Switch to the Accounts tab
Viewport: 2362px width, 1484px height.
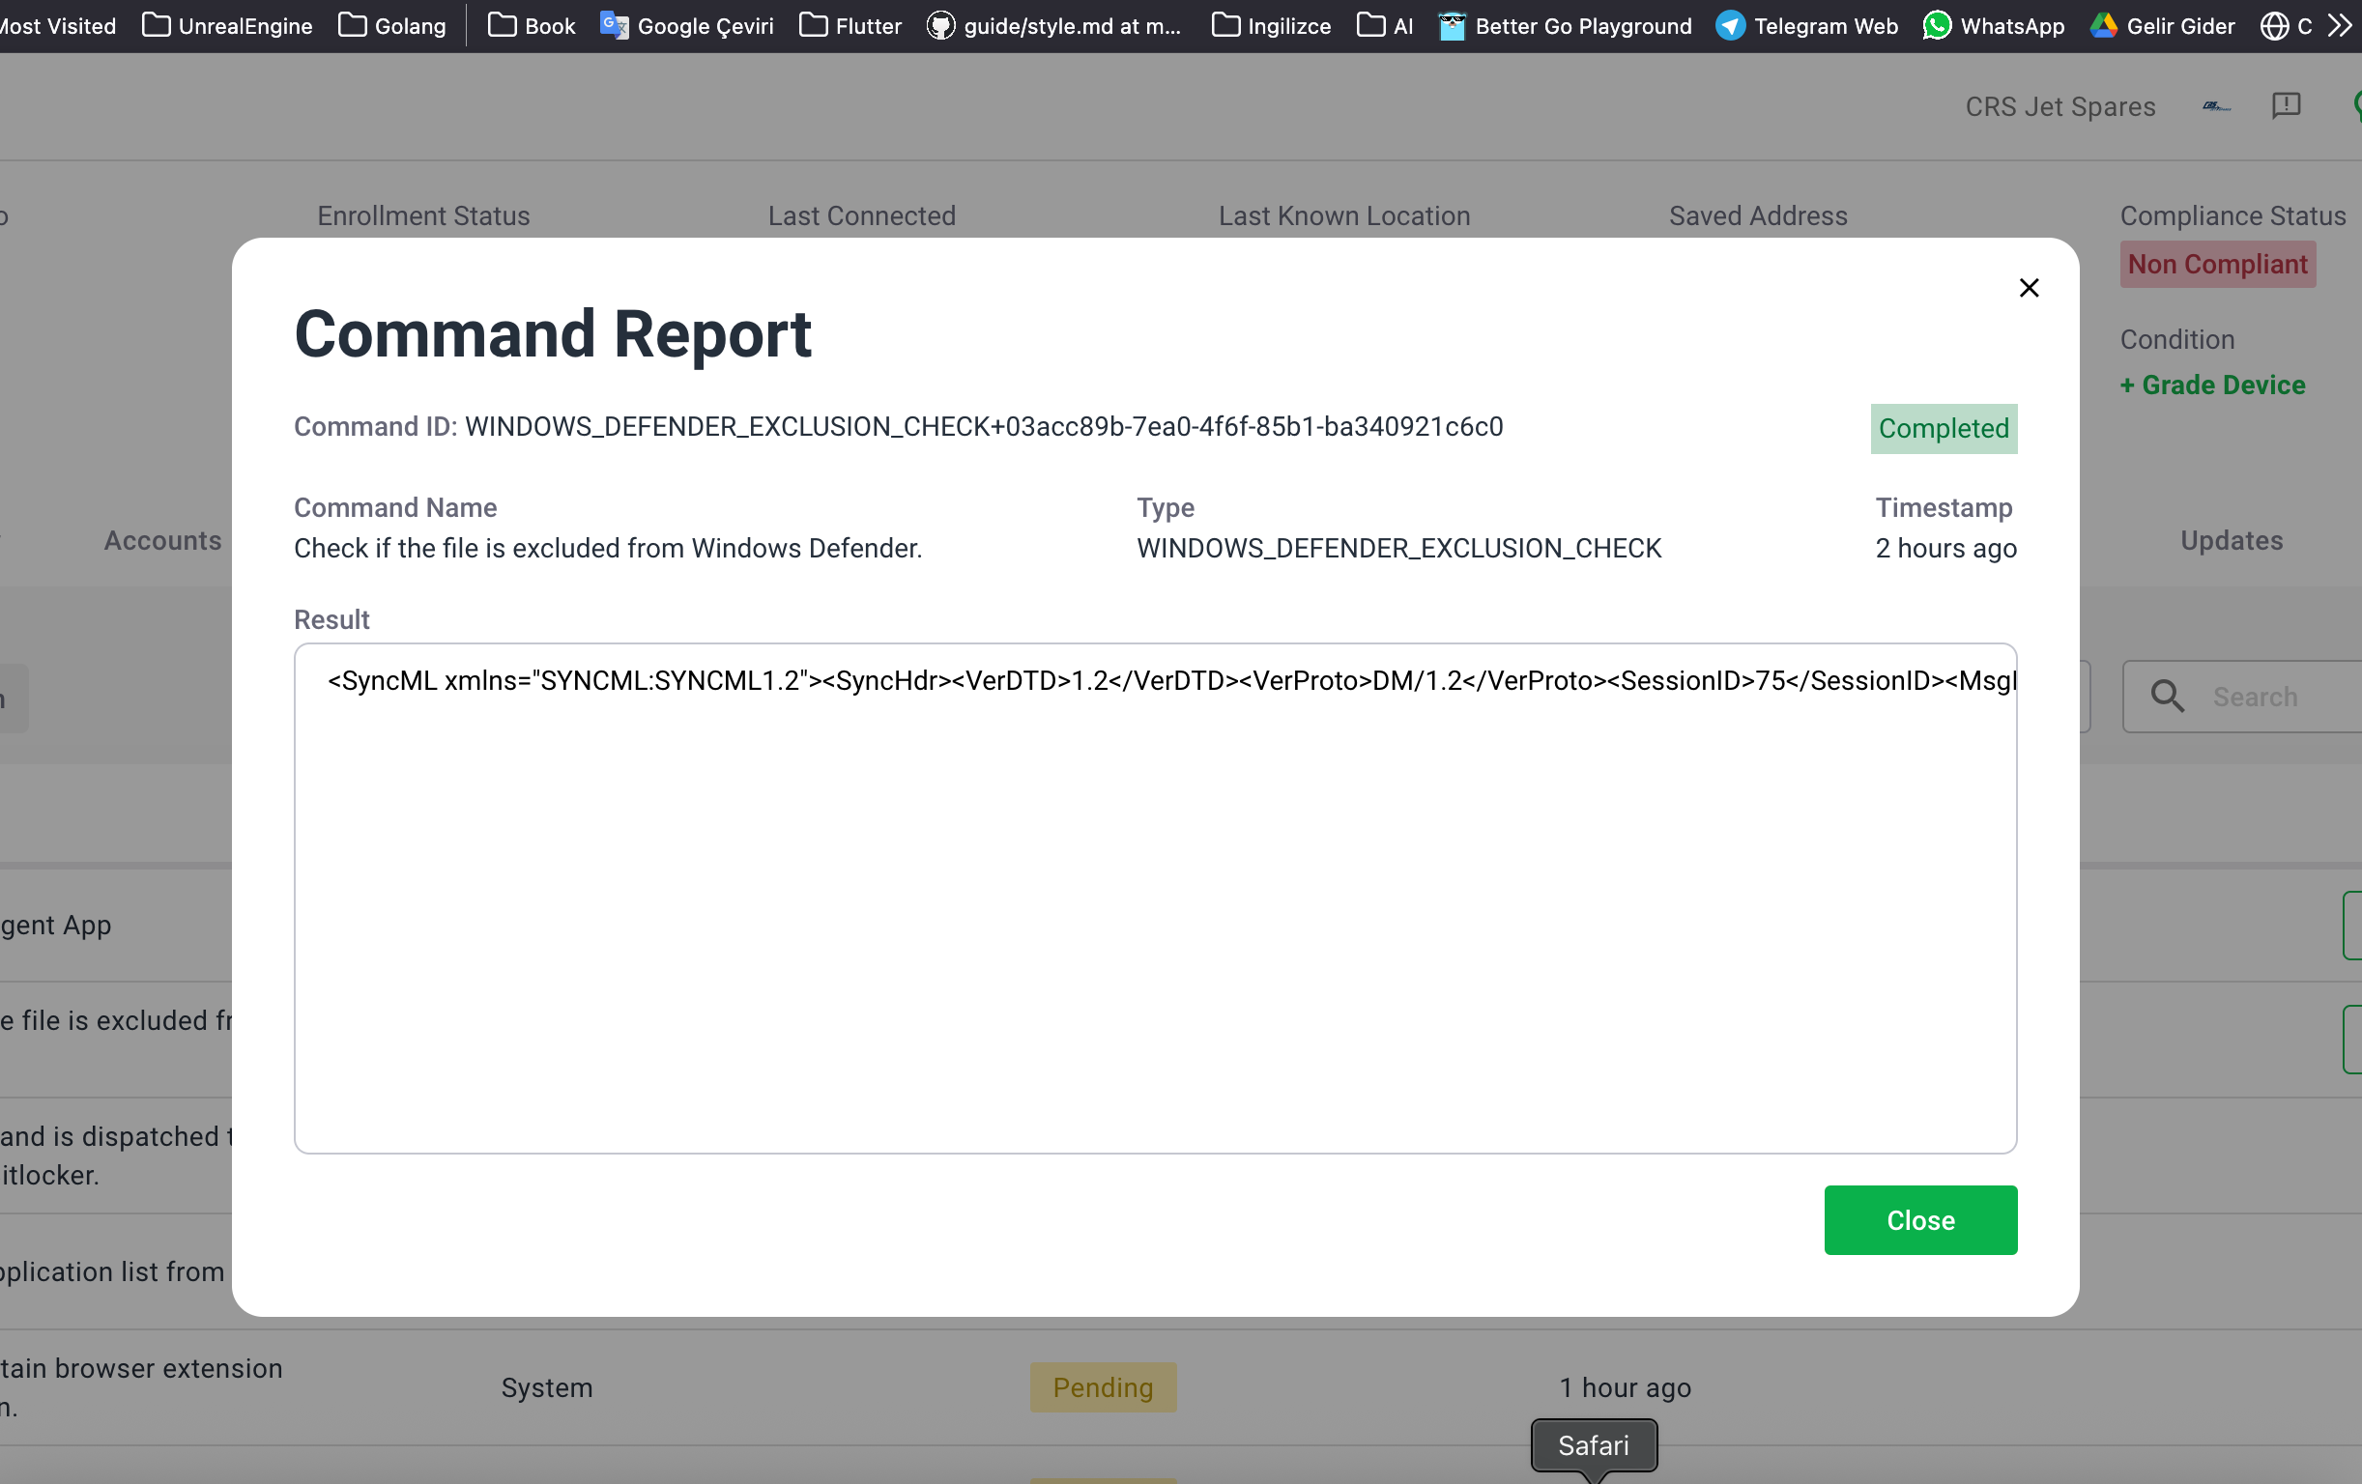coord(162,540)
